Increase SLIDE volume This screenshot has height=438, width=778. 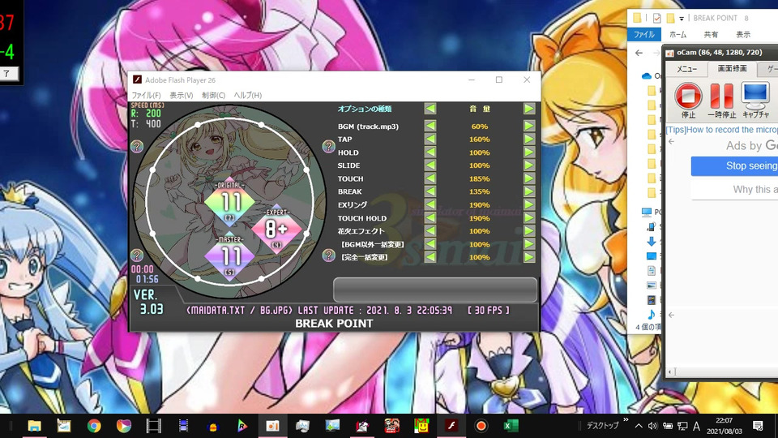[x=529, y=165]
